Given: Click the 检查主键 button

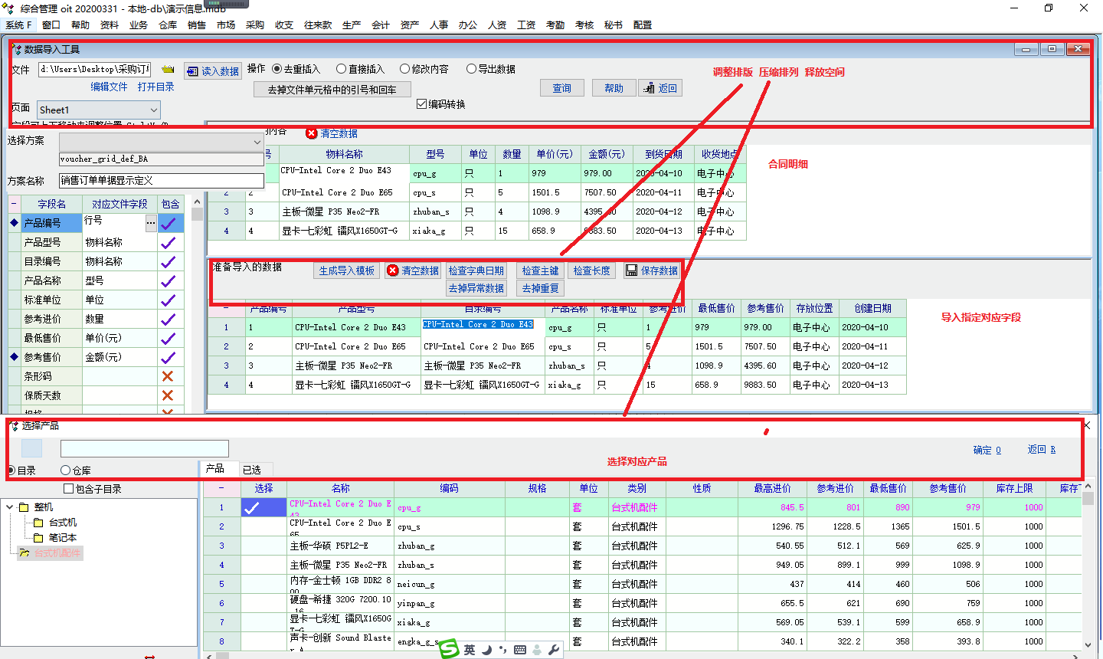Looking at the screenshot, I should 540,270.
